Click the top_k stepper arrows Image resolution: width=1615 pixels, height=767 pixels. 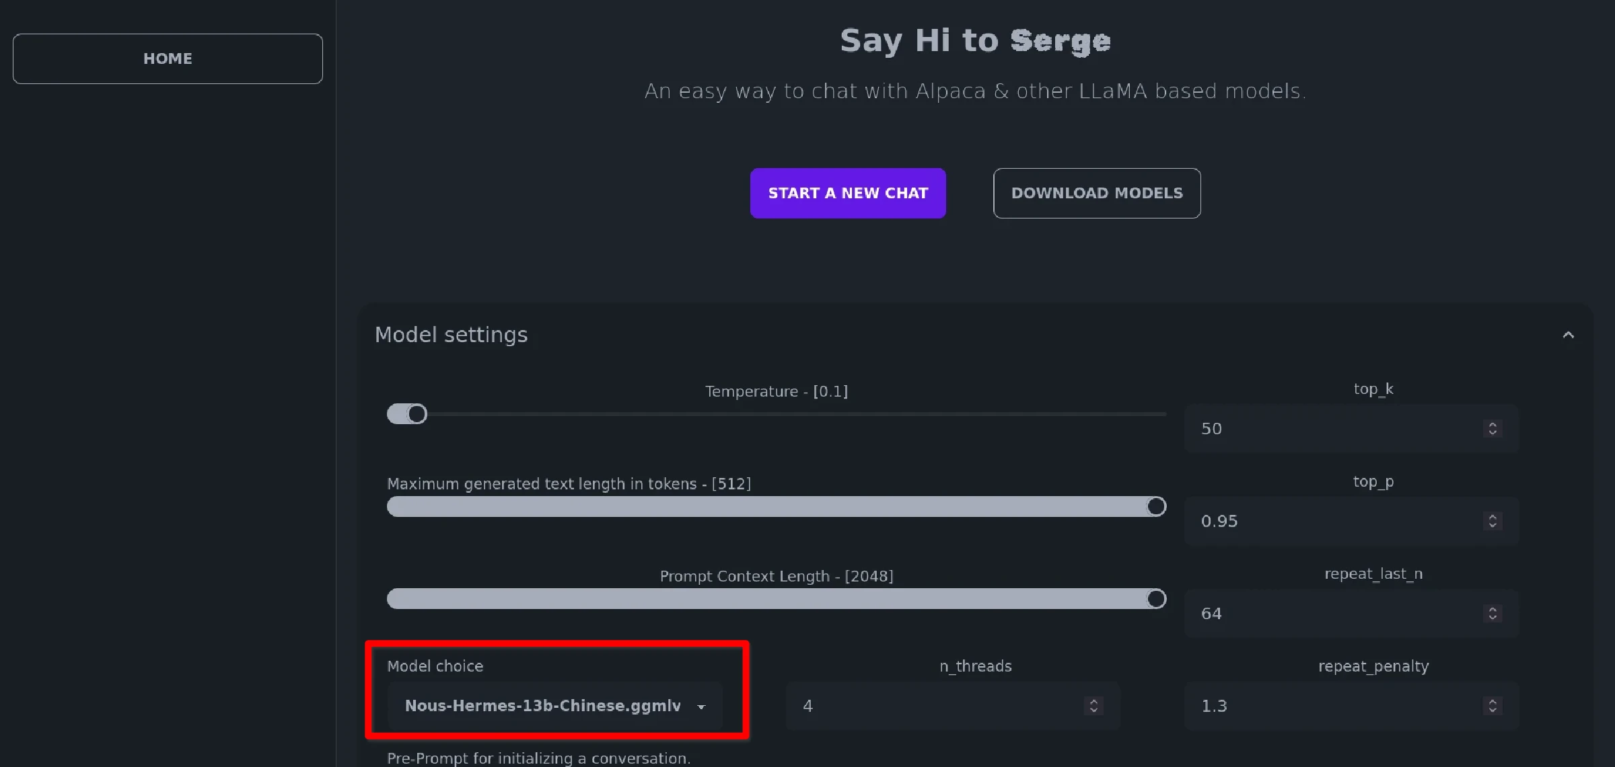(x=1493, y=429)
